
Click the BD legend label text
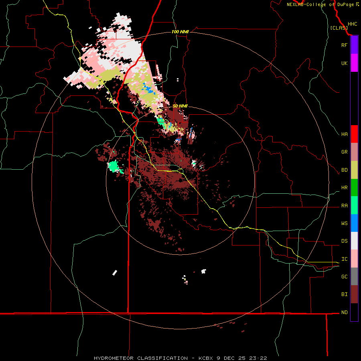344,170
